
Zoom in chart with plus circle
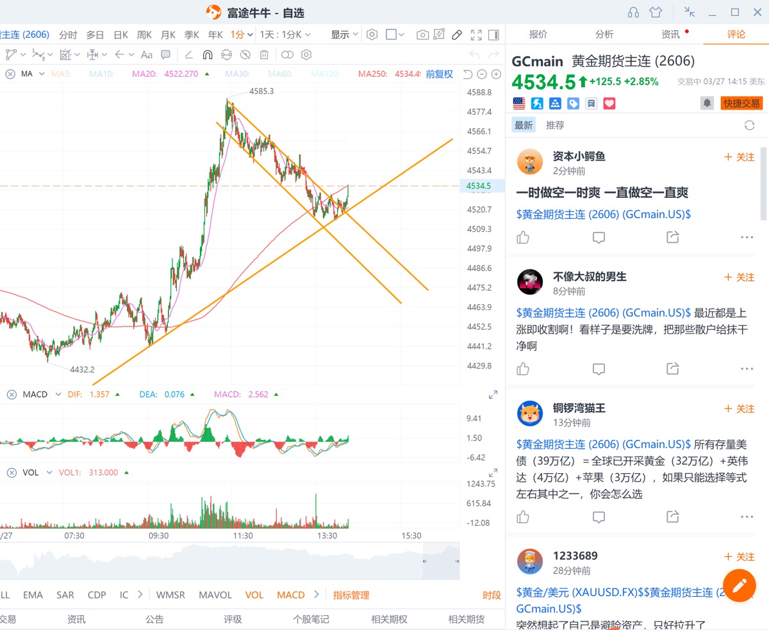496,74
